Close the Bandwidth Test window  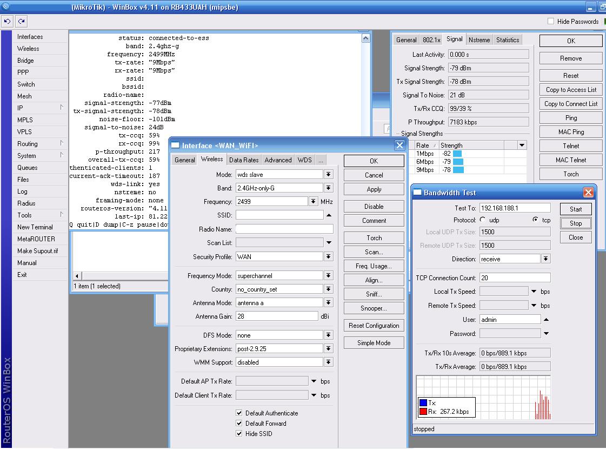588,193
